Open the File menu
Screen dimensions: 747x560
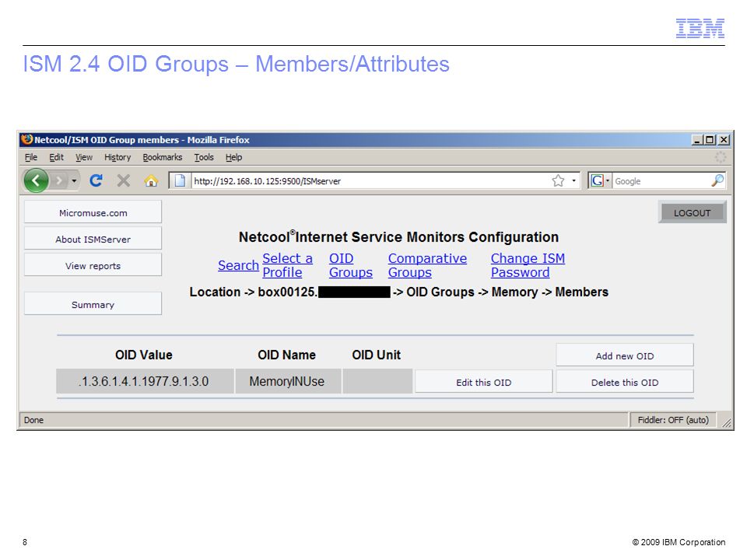30,157
